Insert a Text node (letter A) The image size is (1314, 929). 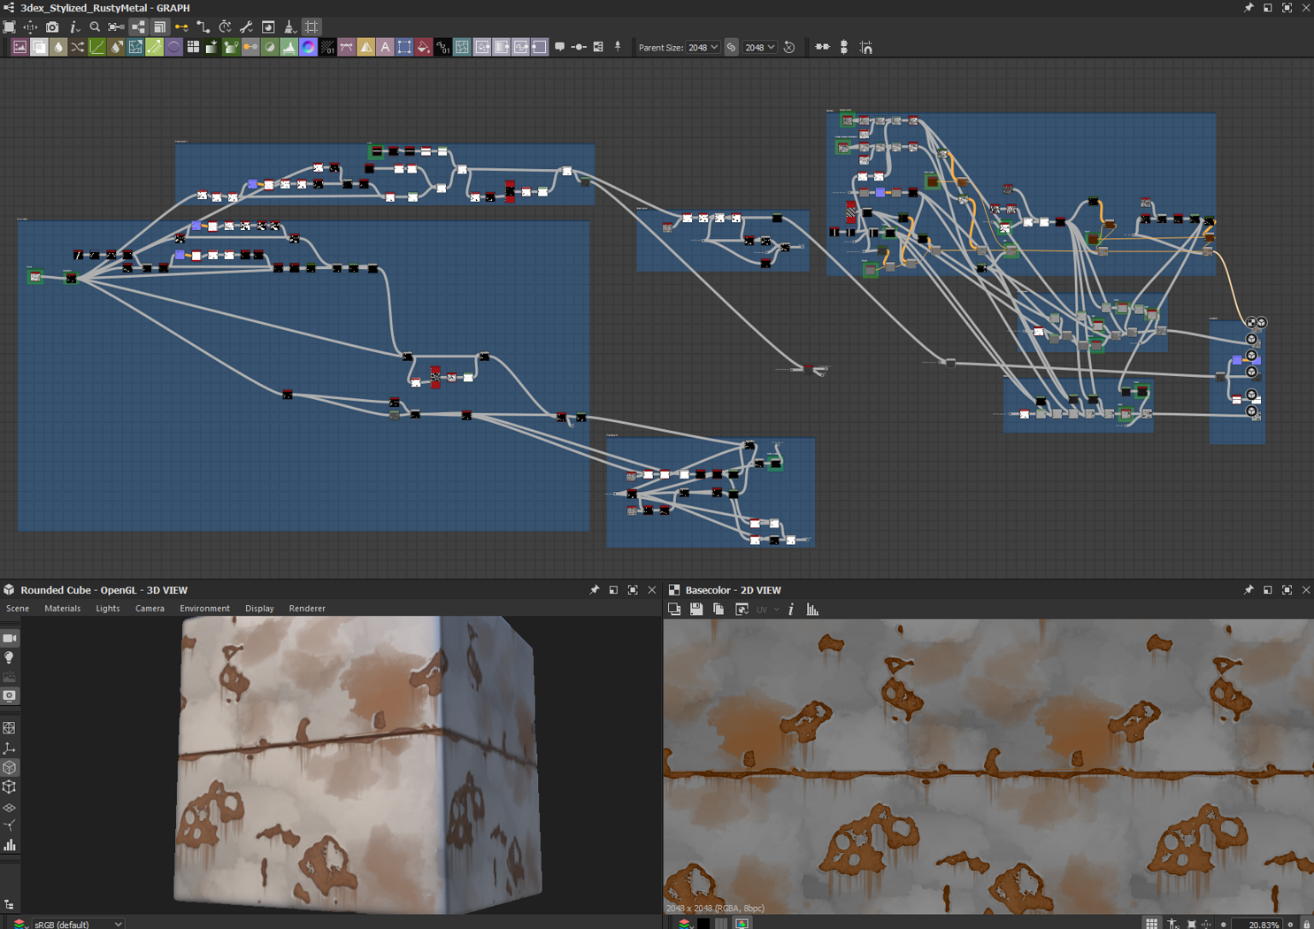(385, 48)
